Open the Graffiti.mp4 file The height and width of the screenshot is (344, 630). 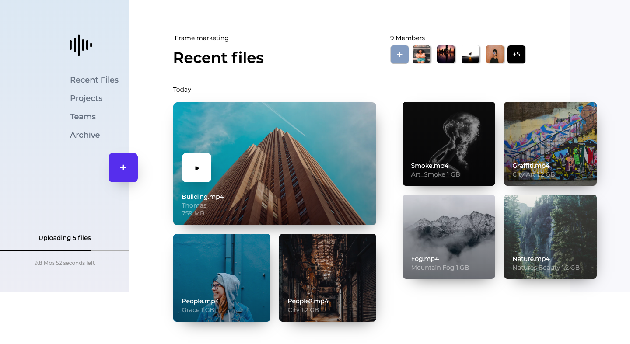(x=550, y=144)
